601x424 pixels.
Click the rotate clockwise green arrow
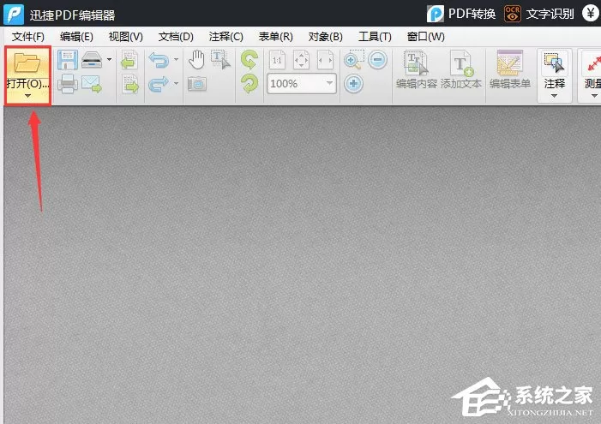click(249, 83)
